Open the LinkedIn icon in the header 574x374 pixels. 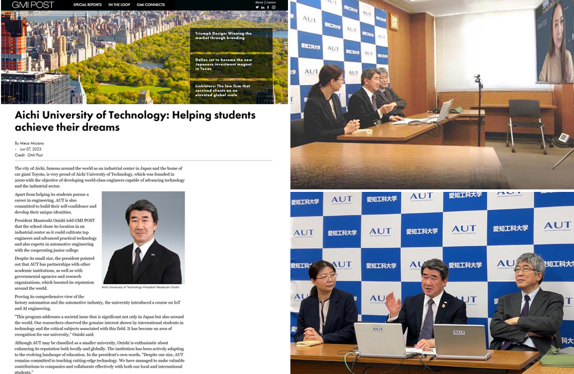263,7
